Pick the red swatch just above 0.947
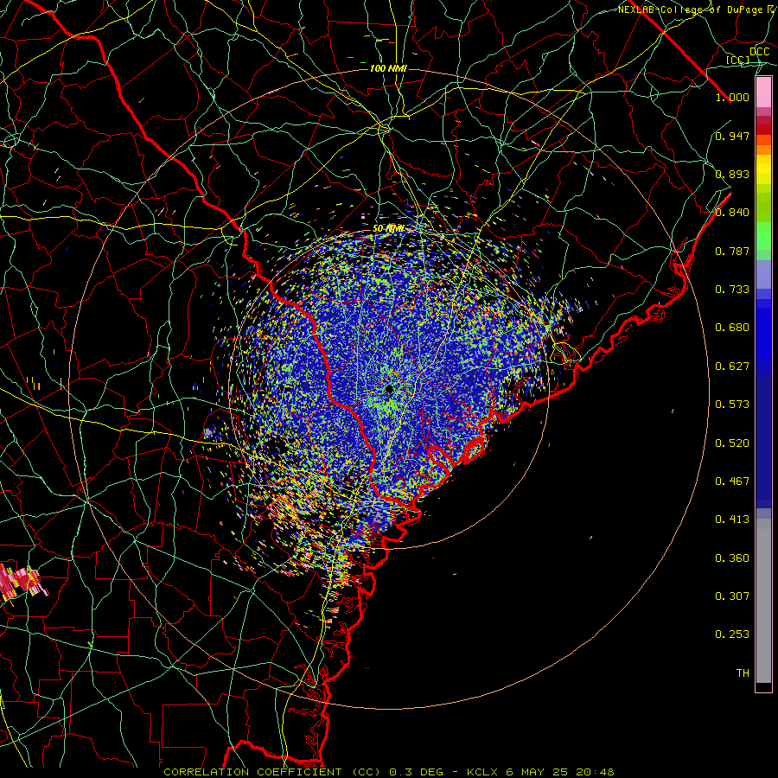Screen dimensions: 778x778 [763, 130]
